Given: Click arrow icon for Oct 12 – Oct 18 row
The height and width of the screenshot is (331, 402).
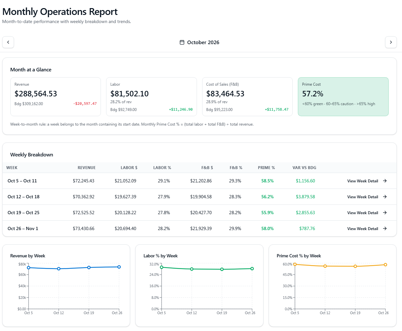Looking at the screenshot, I should [385, 197].
